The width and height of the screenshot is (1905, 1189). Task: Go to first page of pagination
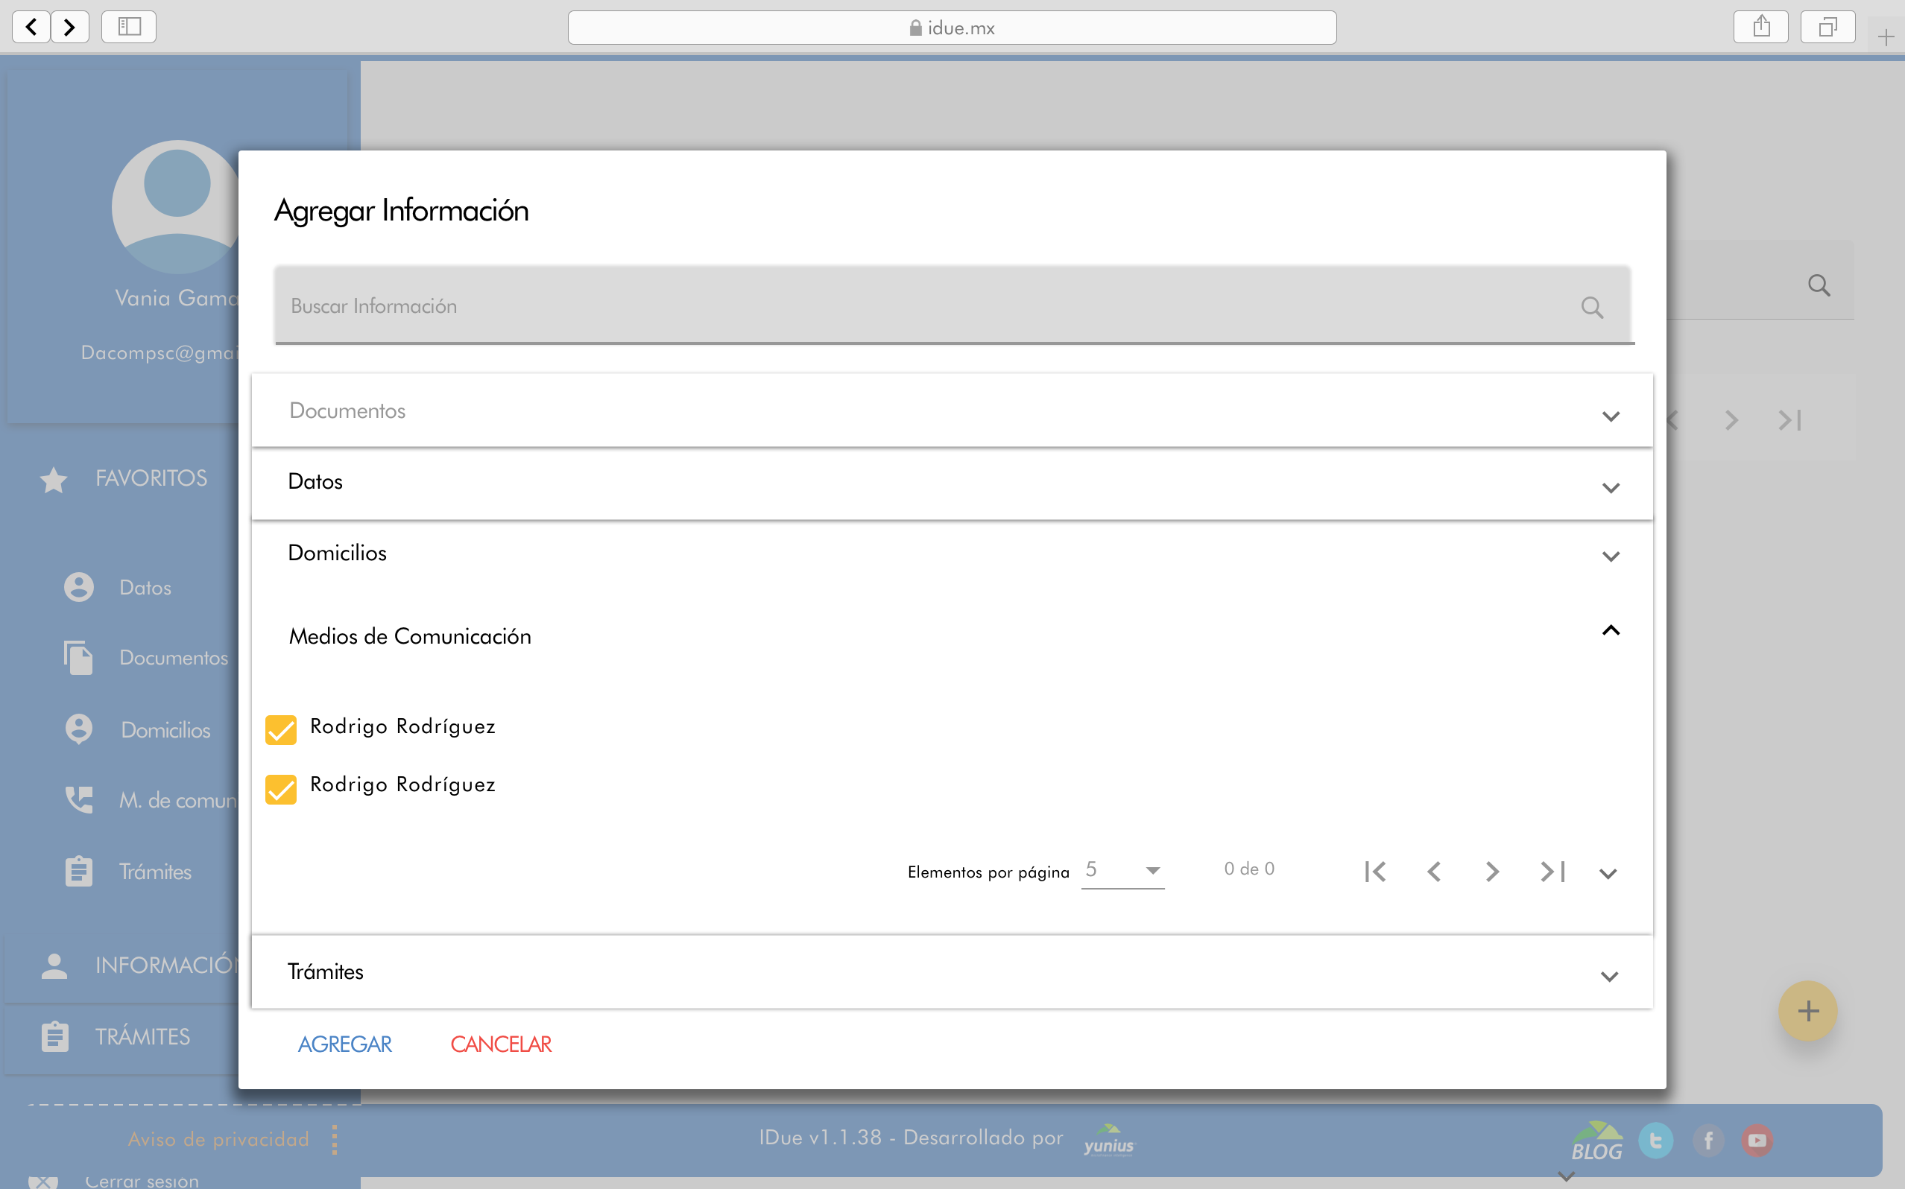coord(1375,872)
